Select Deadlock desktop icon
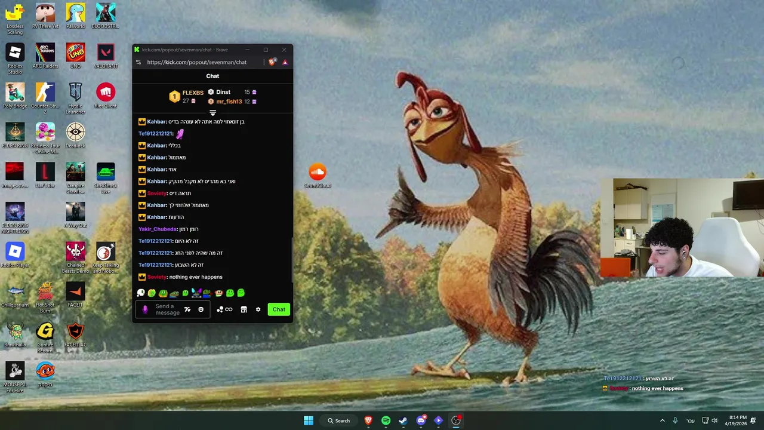 [x=75, y=136]
